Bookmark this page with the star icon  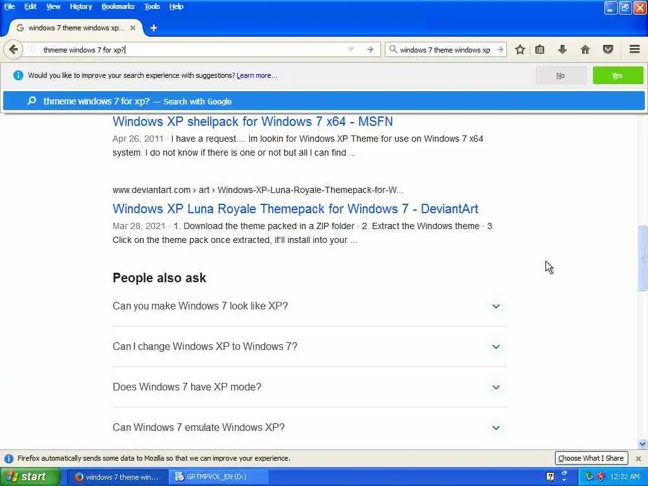520,49
